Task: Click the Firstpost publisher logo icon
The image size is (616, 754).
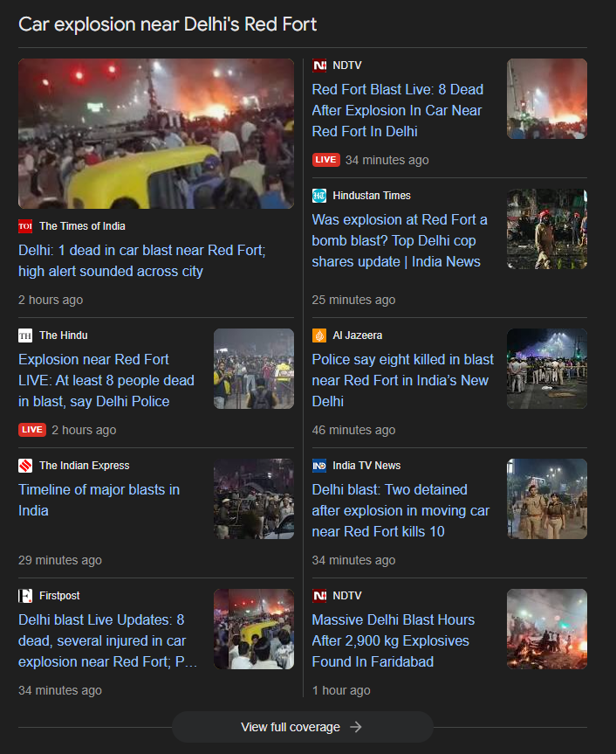Action: 25,596
